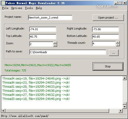This screenshot has width=128, height=119.
Task: Click the Open project button
Action: (108, 18)
